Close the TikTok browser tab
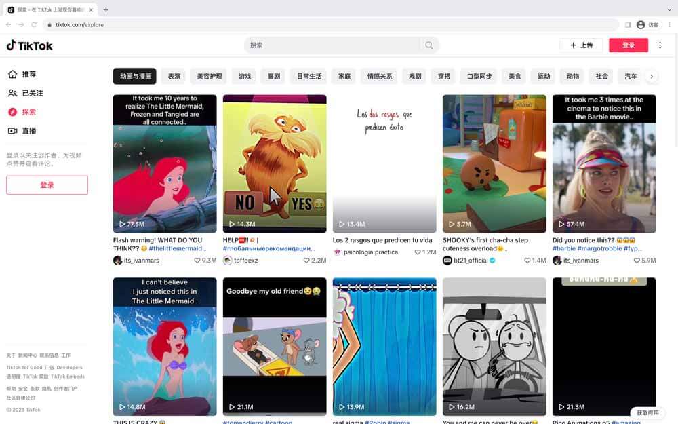Viewport: 678px width, 424px height. tap(92, 9)
